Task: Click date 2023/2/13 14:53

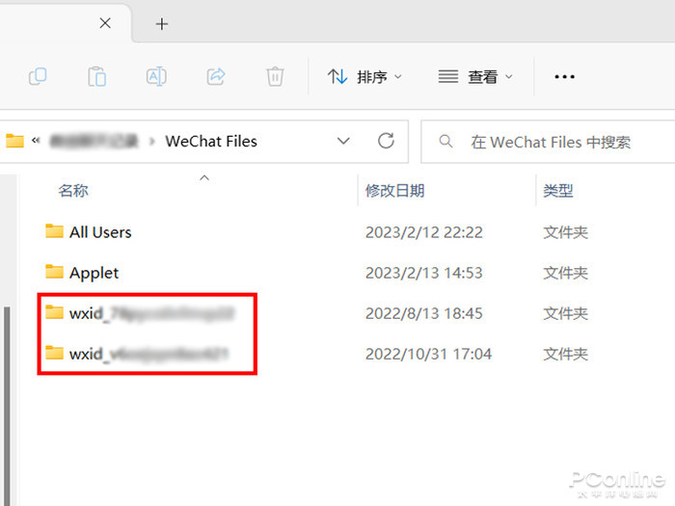Action: point(424,273)
